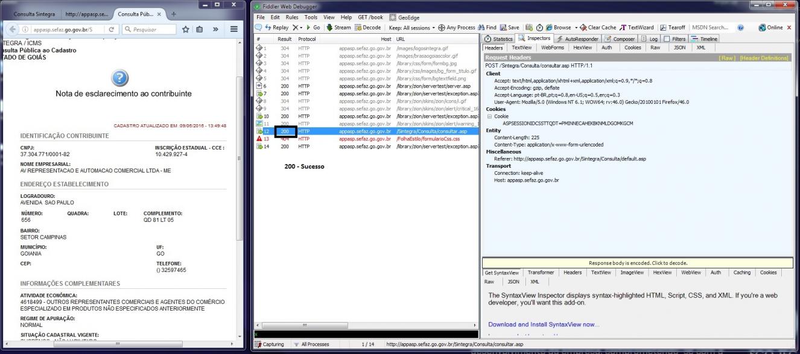Collapse the Cookie node in request headers
Viewport: 800px width, 354px height.
click(x=489, y=116)
